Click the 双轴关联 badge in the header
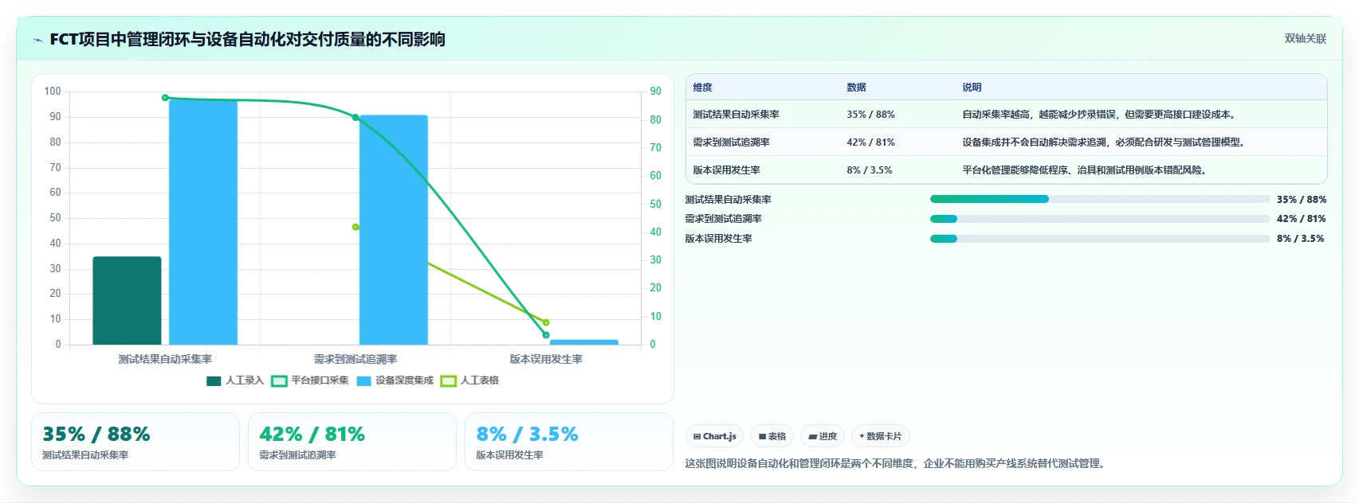The image size is (1359, 503). coord(1305,39)
